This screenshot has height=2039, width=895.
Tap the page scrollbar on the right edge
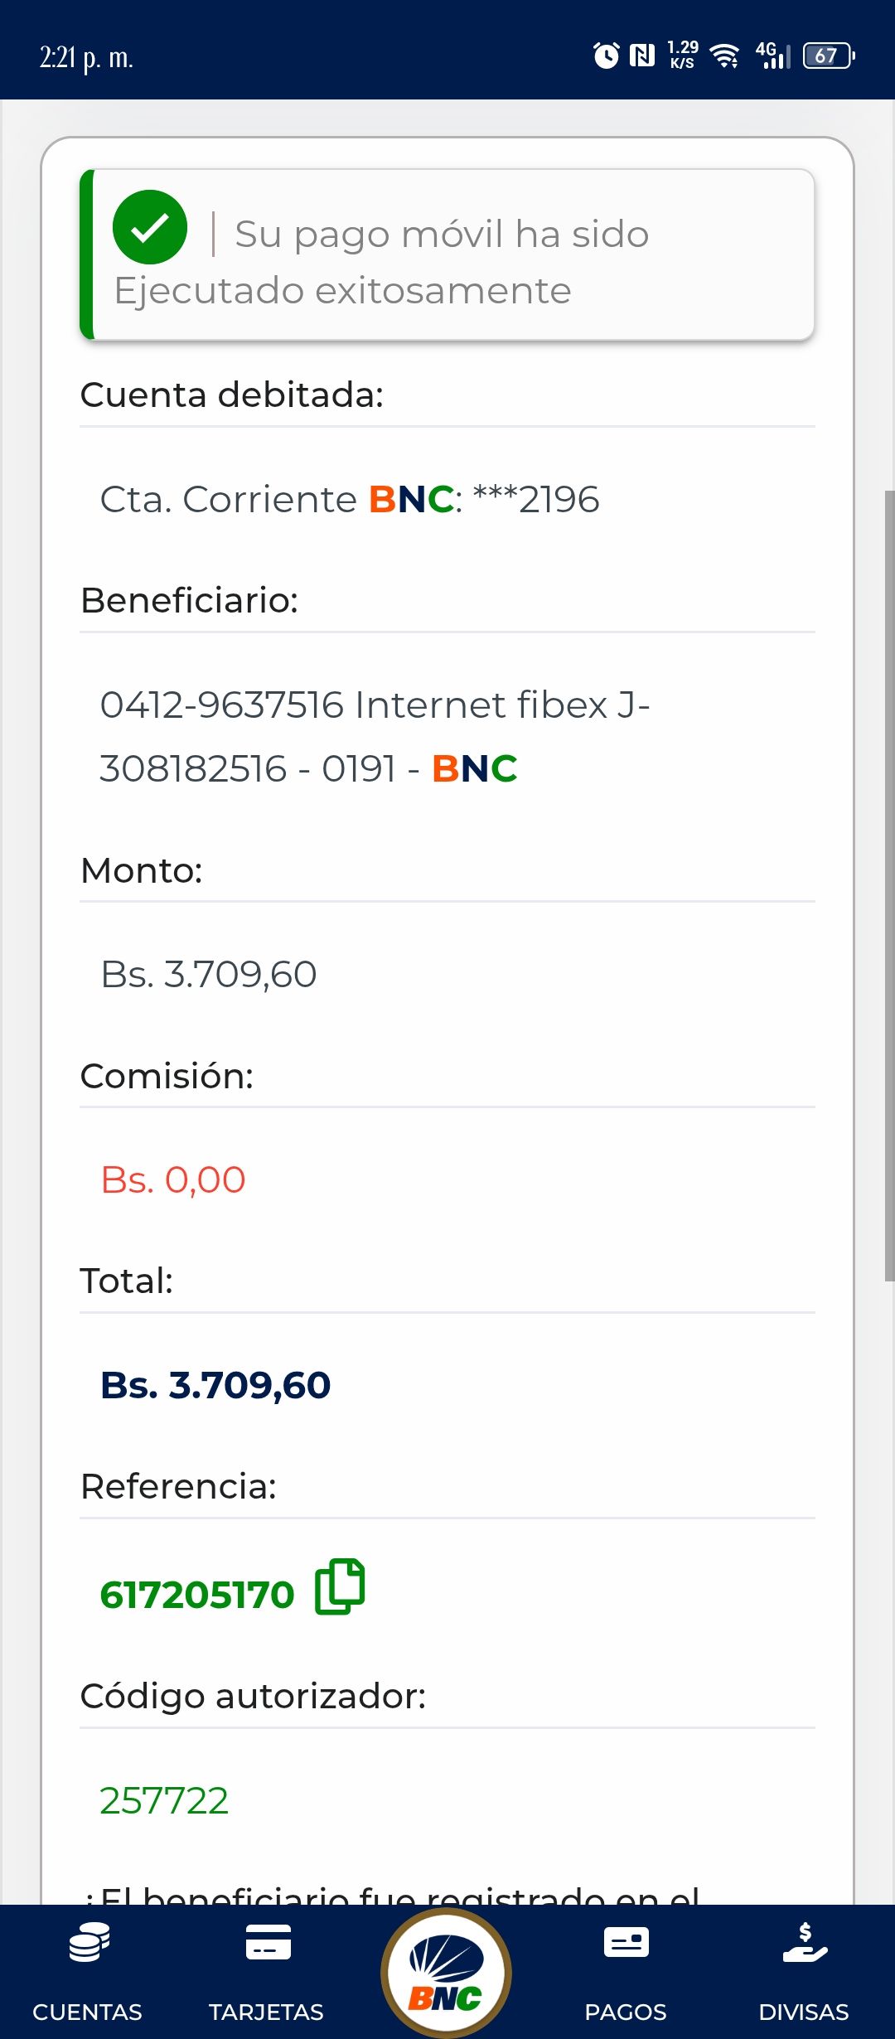click(x=889, y=887)
